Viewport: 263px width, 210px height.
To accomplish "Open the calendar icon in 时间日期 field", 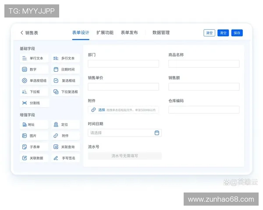I will 157,133.
